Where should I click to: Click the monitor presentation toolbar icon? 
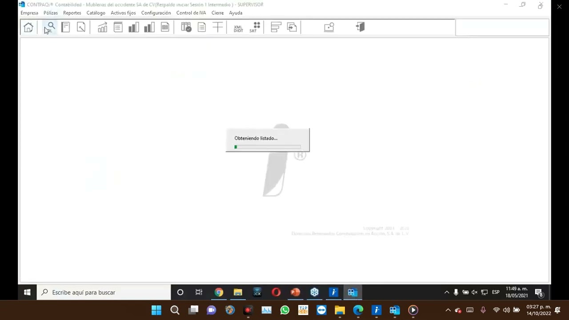click(329, 28)
